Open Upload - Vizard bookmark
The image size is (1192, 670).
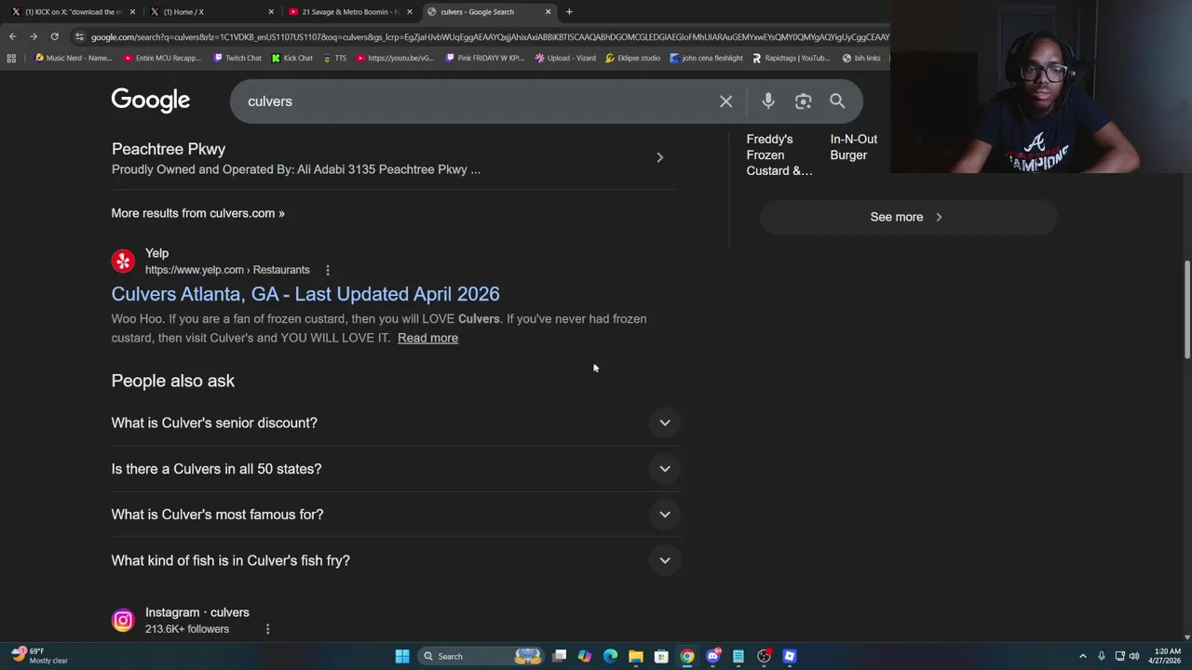click(x=565, y=58)
